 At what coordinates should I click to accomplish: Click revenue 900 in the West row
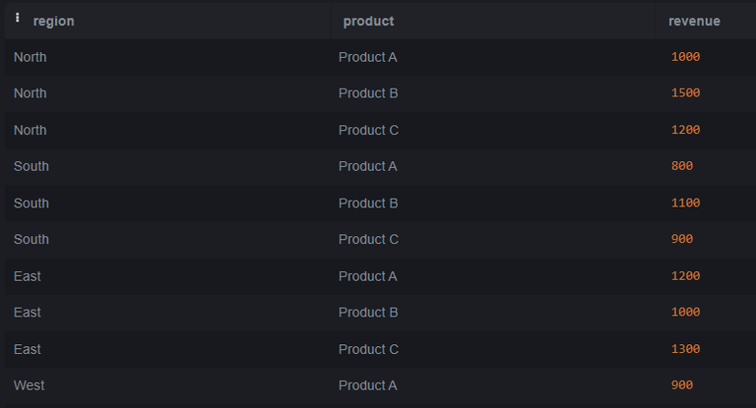pyautogui.click(x=681, y=385)
